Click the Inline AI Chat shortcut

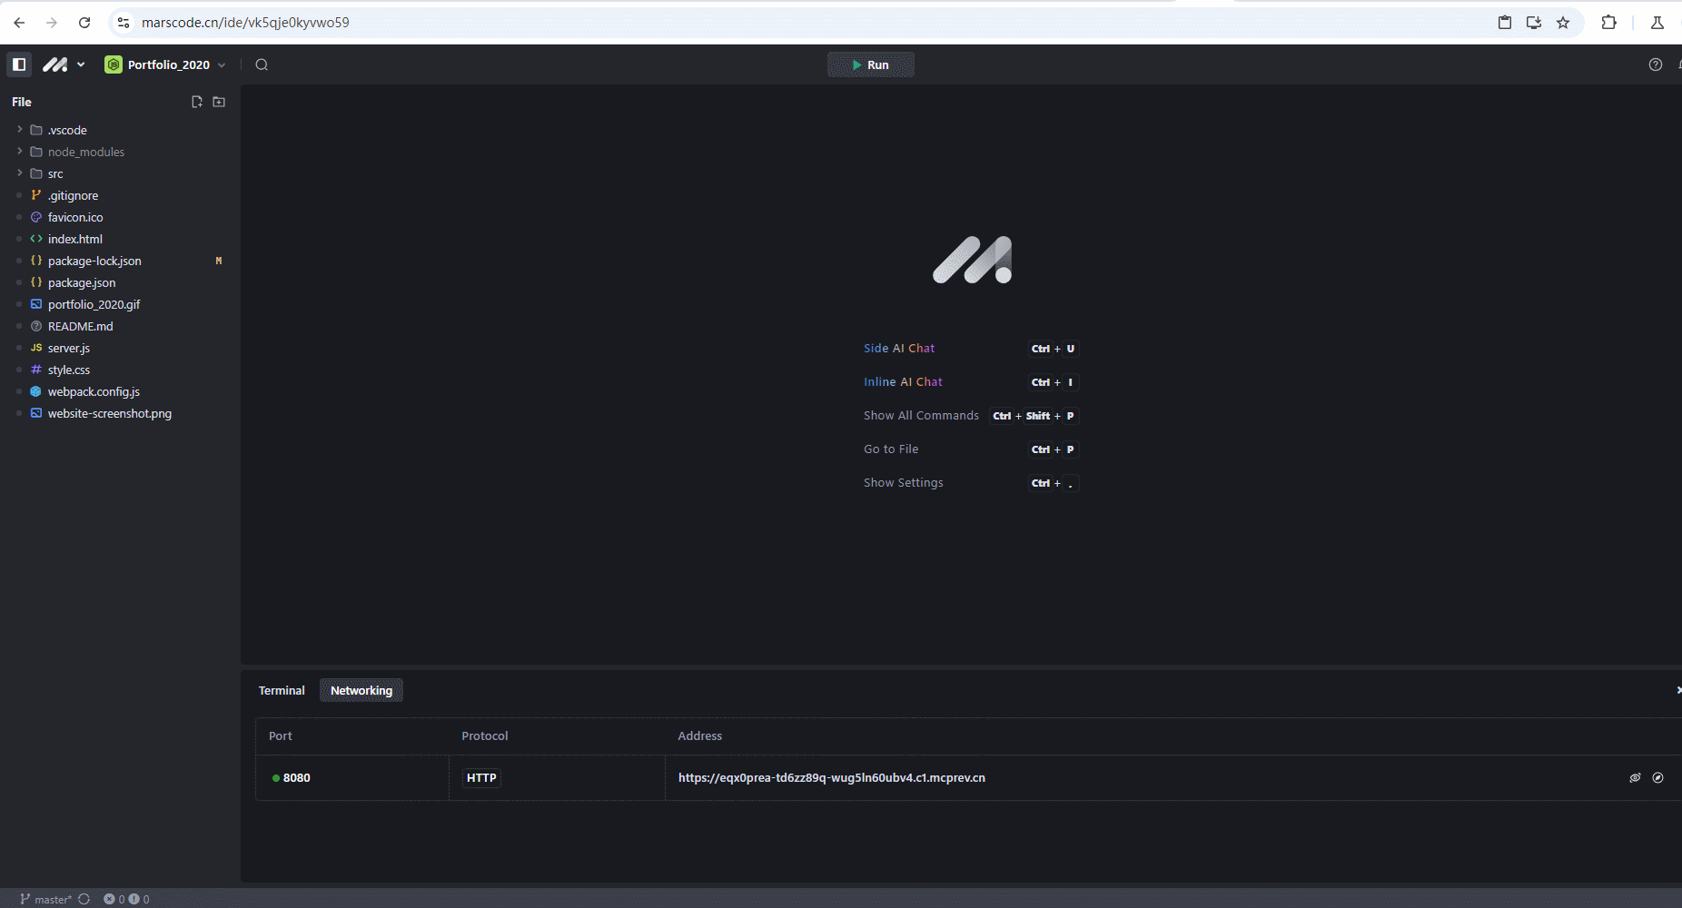click(x=903, y=382)
